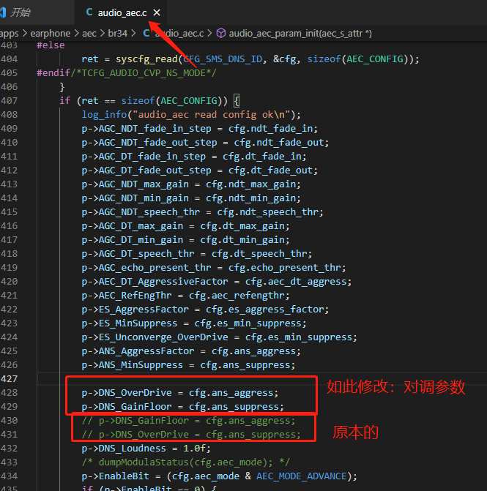Click p->DNS_Loudness assignment
Viewport: 487px width, 491px height.
[146, 449]
